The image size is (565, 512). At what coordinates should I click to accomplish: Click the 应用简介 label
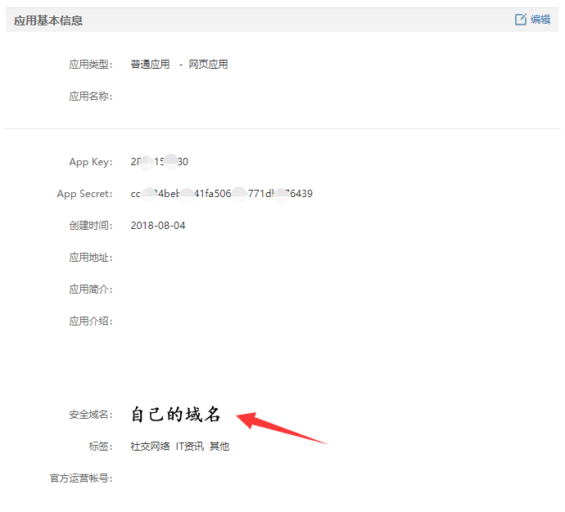click(x=90, y=290)
